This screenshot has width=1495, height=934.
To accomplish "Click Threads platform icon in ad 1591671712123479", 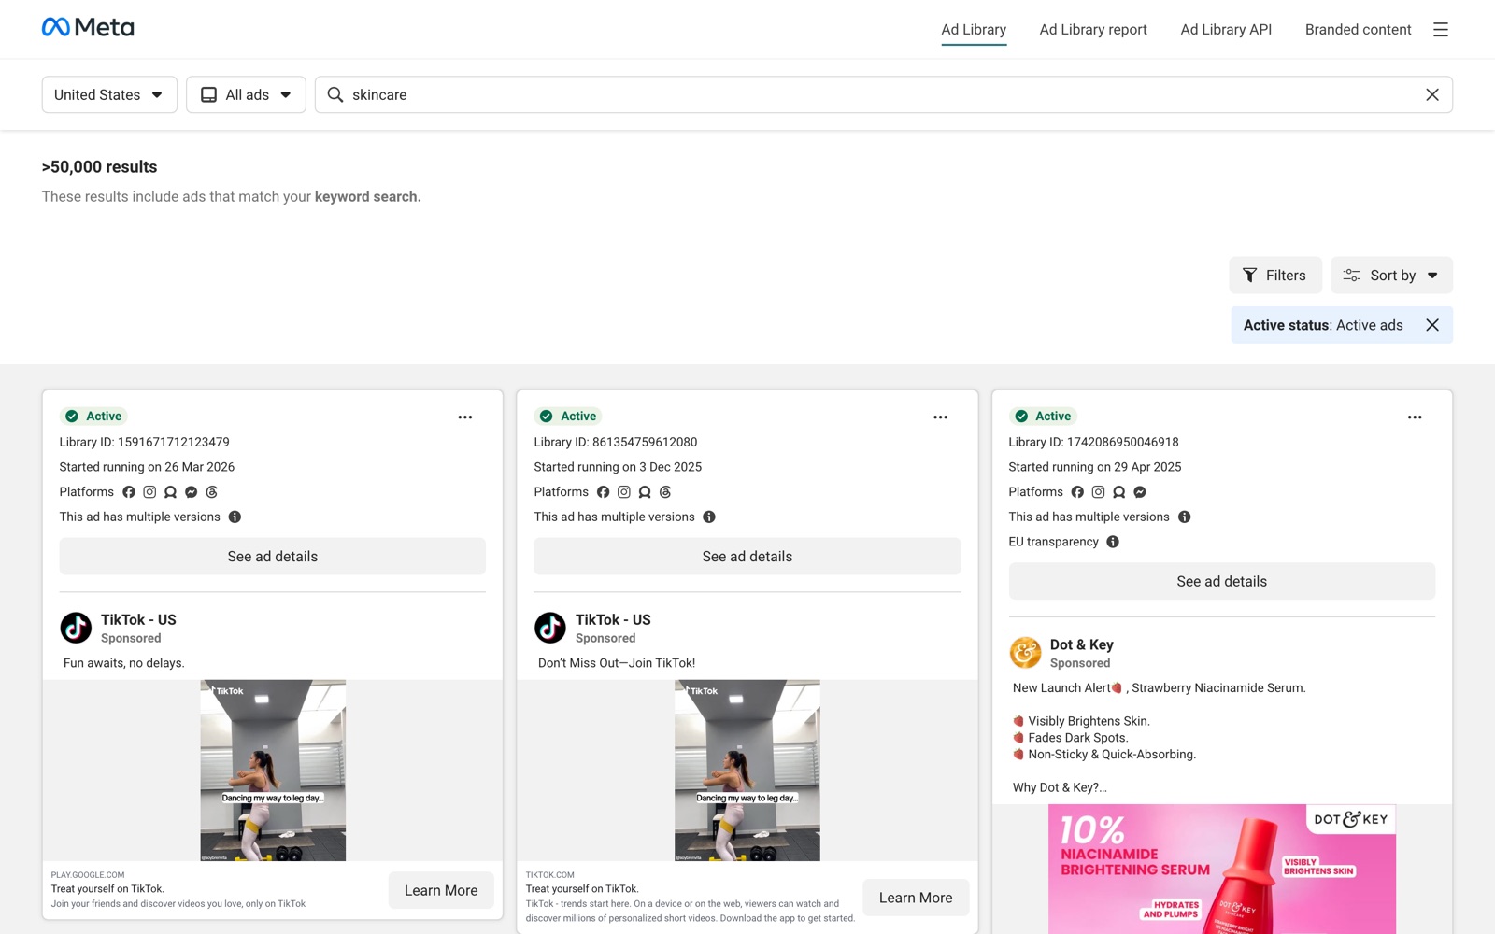I will (212, 492).
